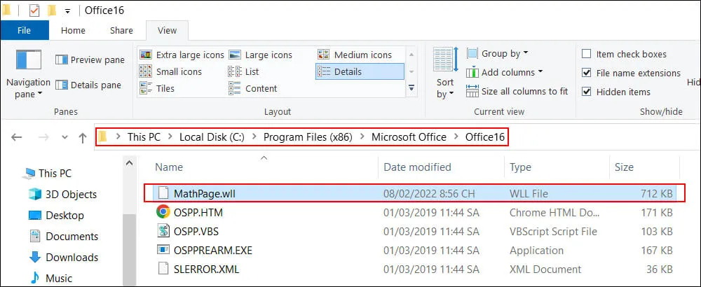Open the Group by dropdown

pyautogui.click(x=498, y=54)
